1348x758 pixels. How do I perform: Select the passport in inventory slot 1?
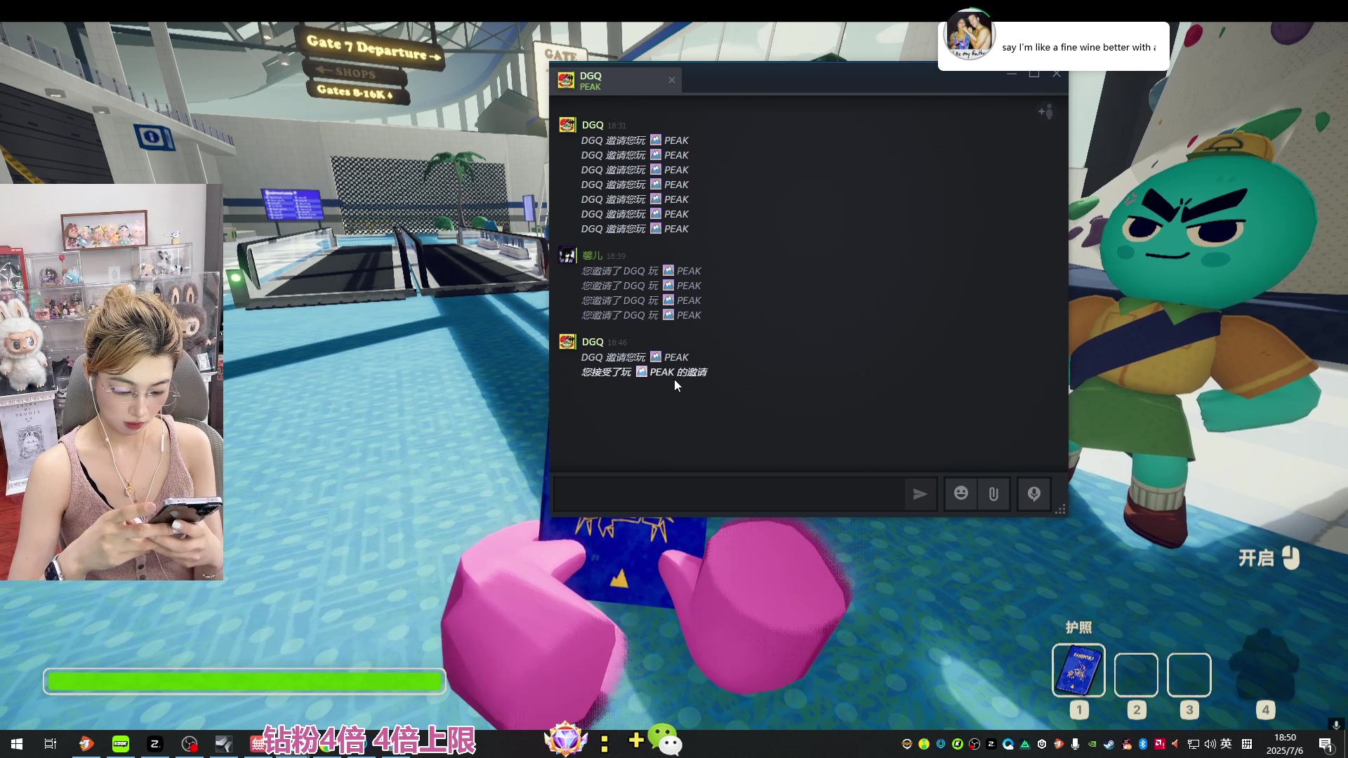tap(1078, 671)
